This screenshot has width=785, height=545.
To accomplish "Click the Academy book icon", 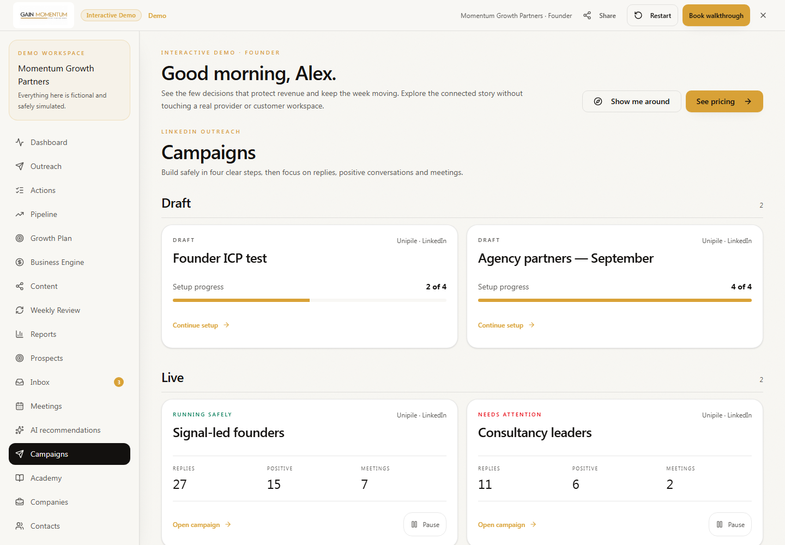I will pyautogui.click(x=20, y=478).
